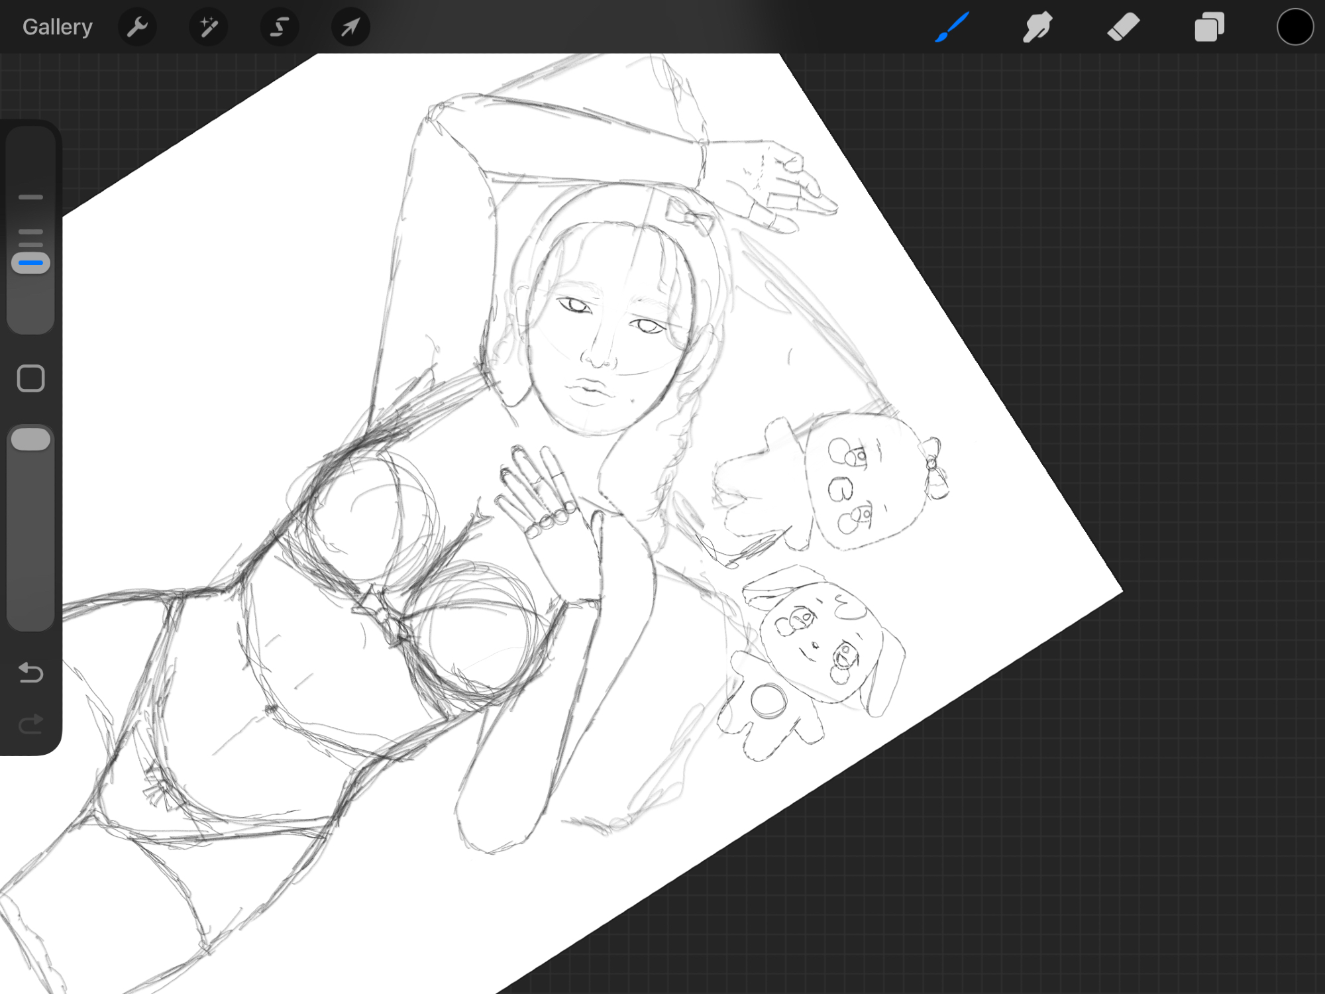Screen dimensions: 1325x994
Task: Click the brush size slider handle
Action: point(30,263)
